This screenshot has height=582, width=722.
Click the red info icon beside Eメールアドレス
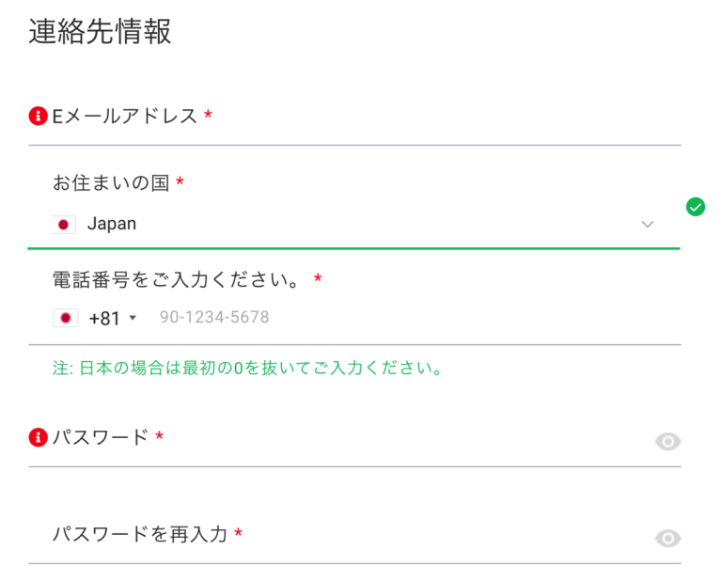pyautogui.click(x=38, y=117)
